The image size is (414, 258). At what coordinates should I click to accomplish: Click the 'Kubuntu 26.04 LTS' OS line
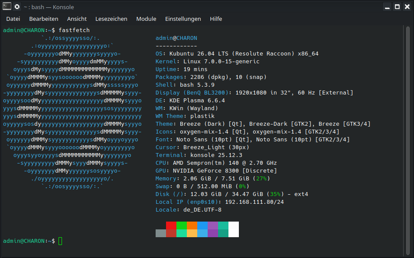[237, 54]
